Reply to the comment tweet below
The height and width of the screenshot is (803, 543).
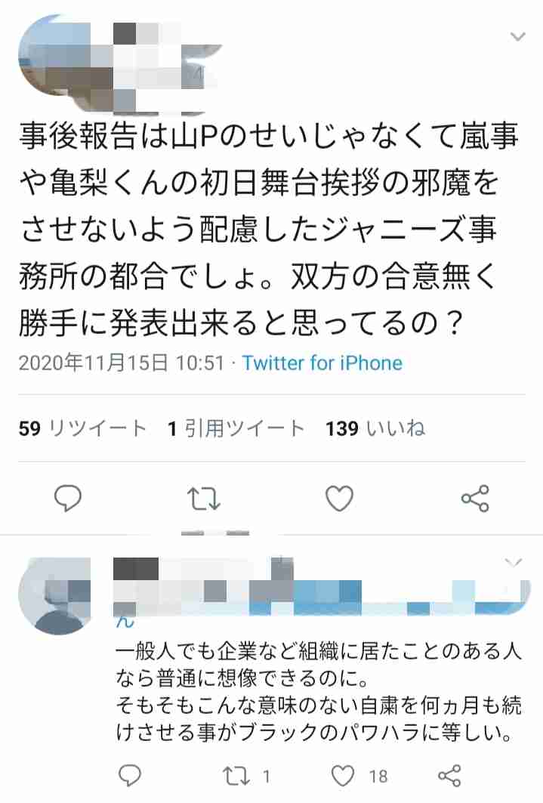click(129, 776)
